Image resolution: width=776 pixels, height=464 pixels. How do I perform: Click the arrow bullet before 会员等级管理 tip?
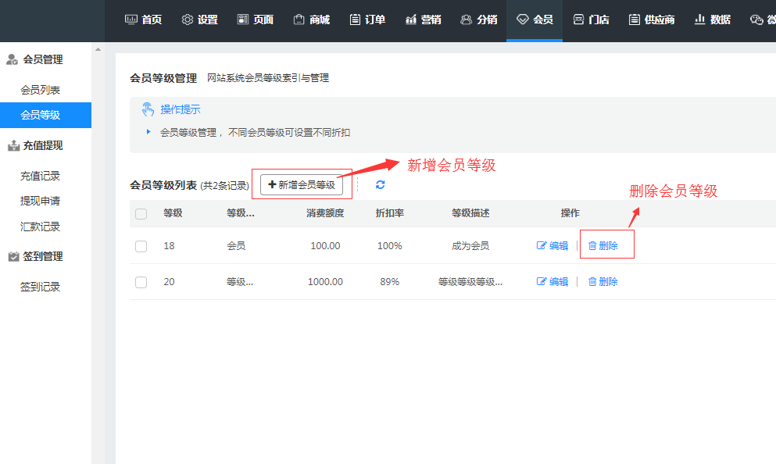coord(148,131)
